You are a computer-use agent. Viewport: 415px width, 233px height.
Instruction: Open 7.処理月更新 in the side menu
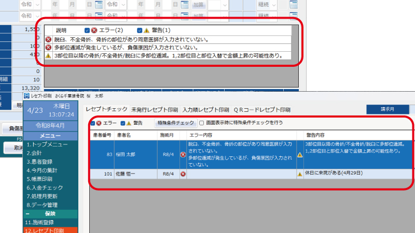tap(50, 196)
